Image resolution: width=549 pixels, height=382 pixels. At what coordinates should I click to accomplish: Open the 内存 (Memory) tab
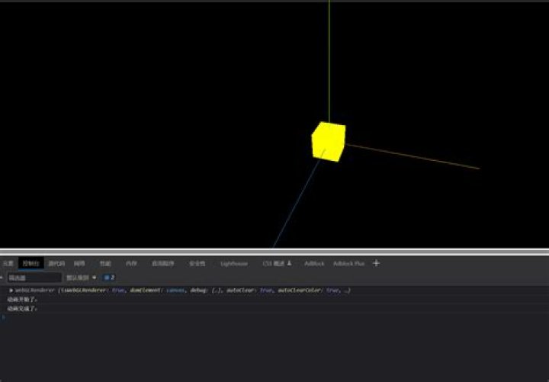[131, 263]
